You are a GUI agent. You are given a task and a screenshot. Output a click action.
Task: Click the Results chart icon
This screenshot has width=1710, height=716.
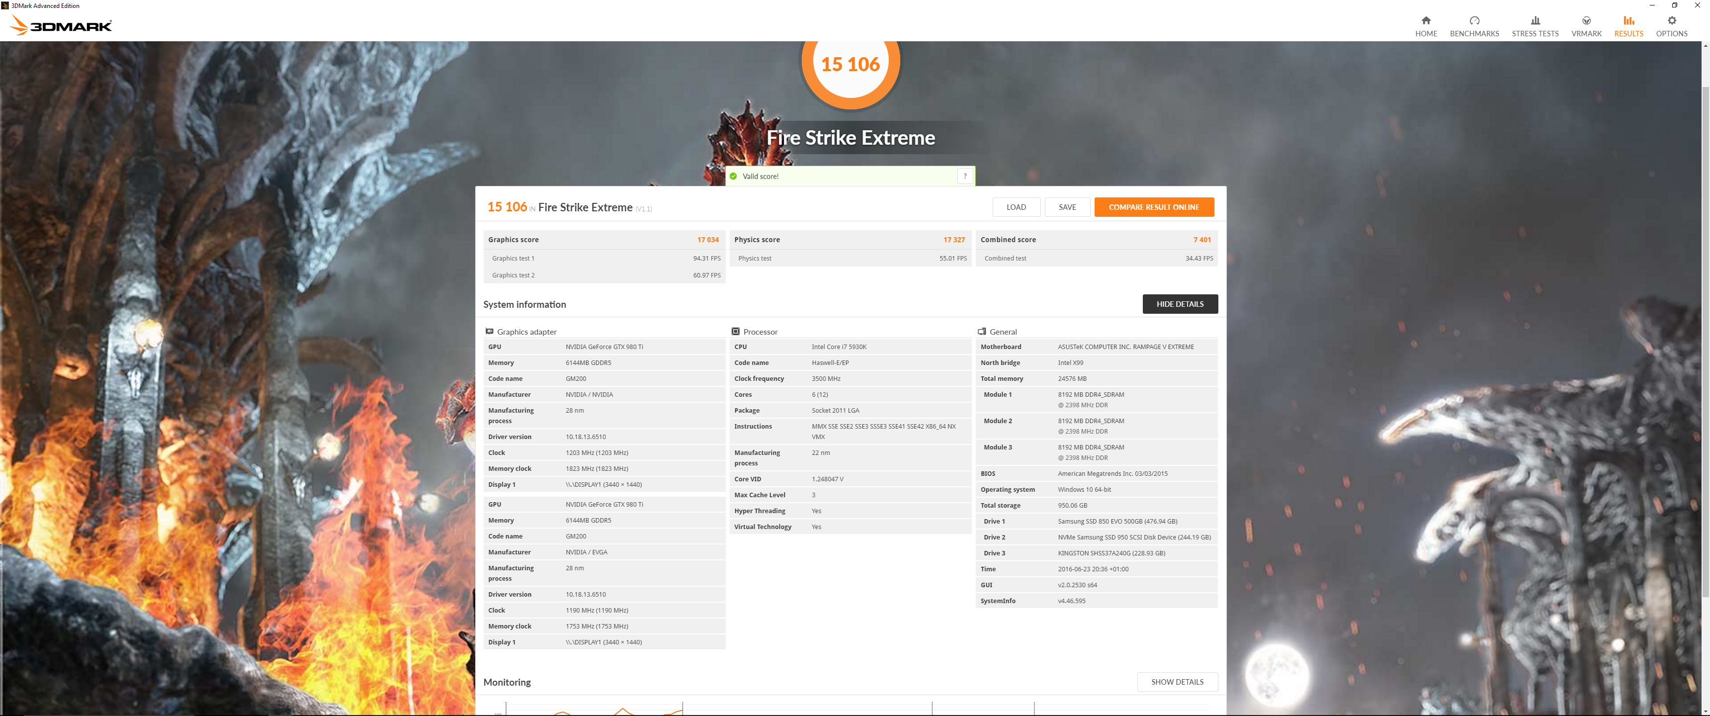(1628, 20)
